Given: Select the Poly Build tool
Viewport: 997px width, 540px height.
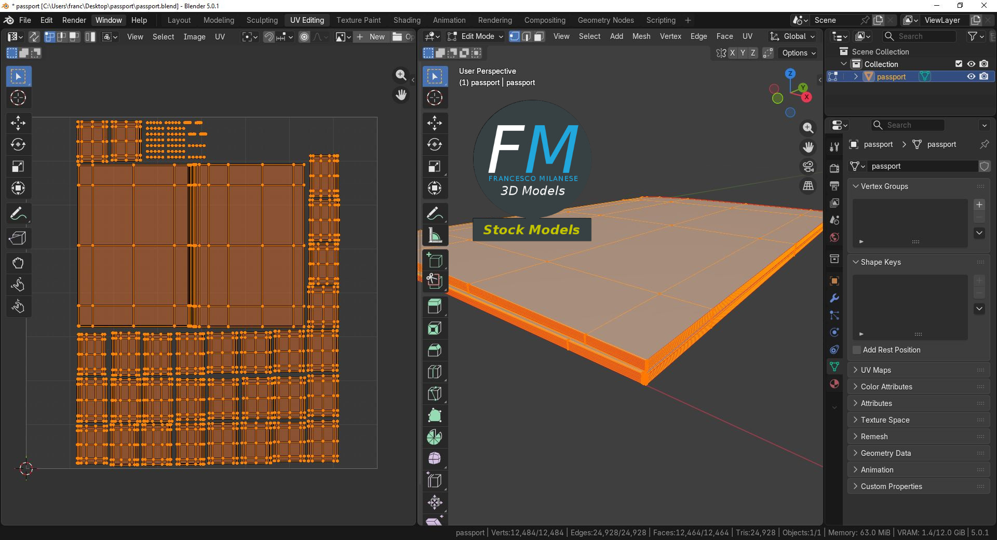Looking at the screenshot, I should coord(435,415).
